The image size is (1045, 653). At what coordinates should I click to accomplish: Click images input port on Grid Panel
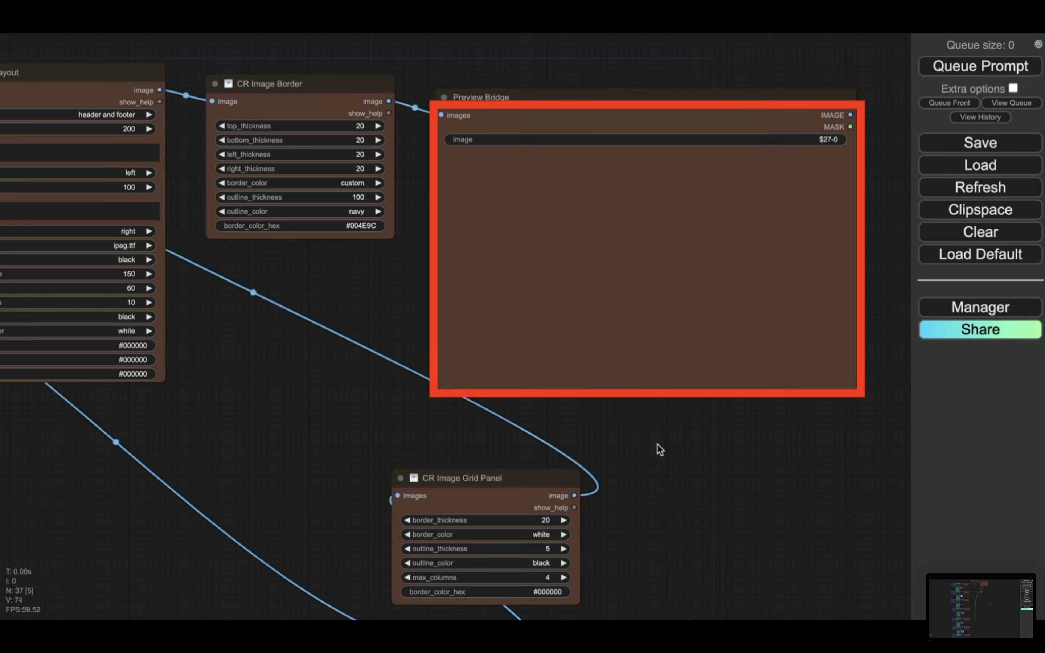(398, 495)
